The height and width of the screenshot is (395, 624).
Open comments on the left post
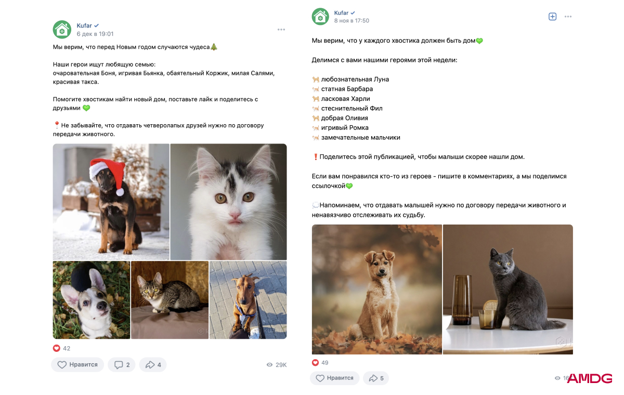tap(122, 365)
